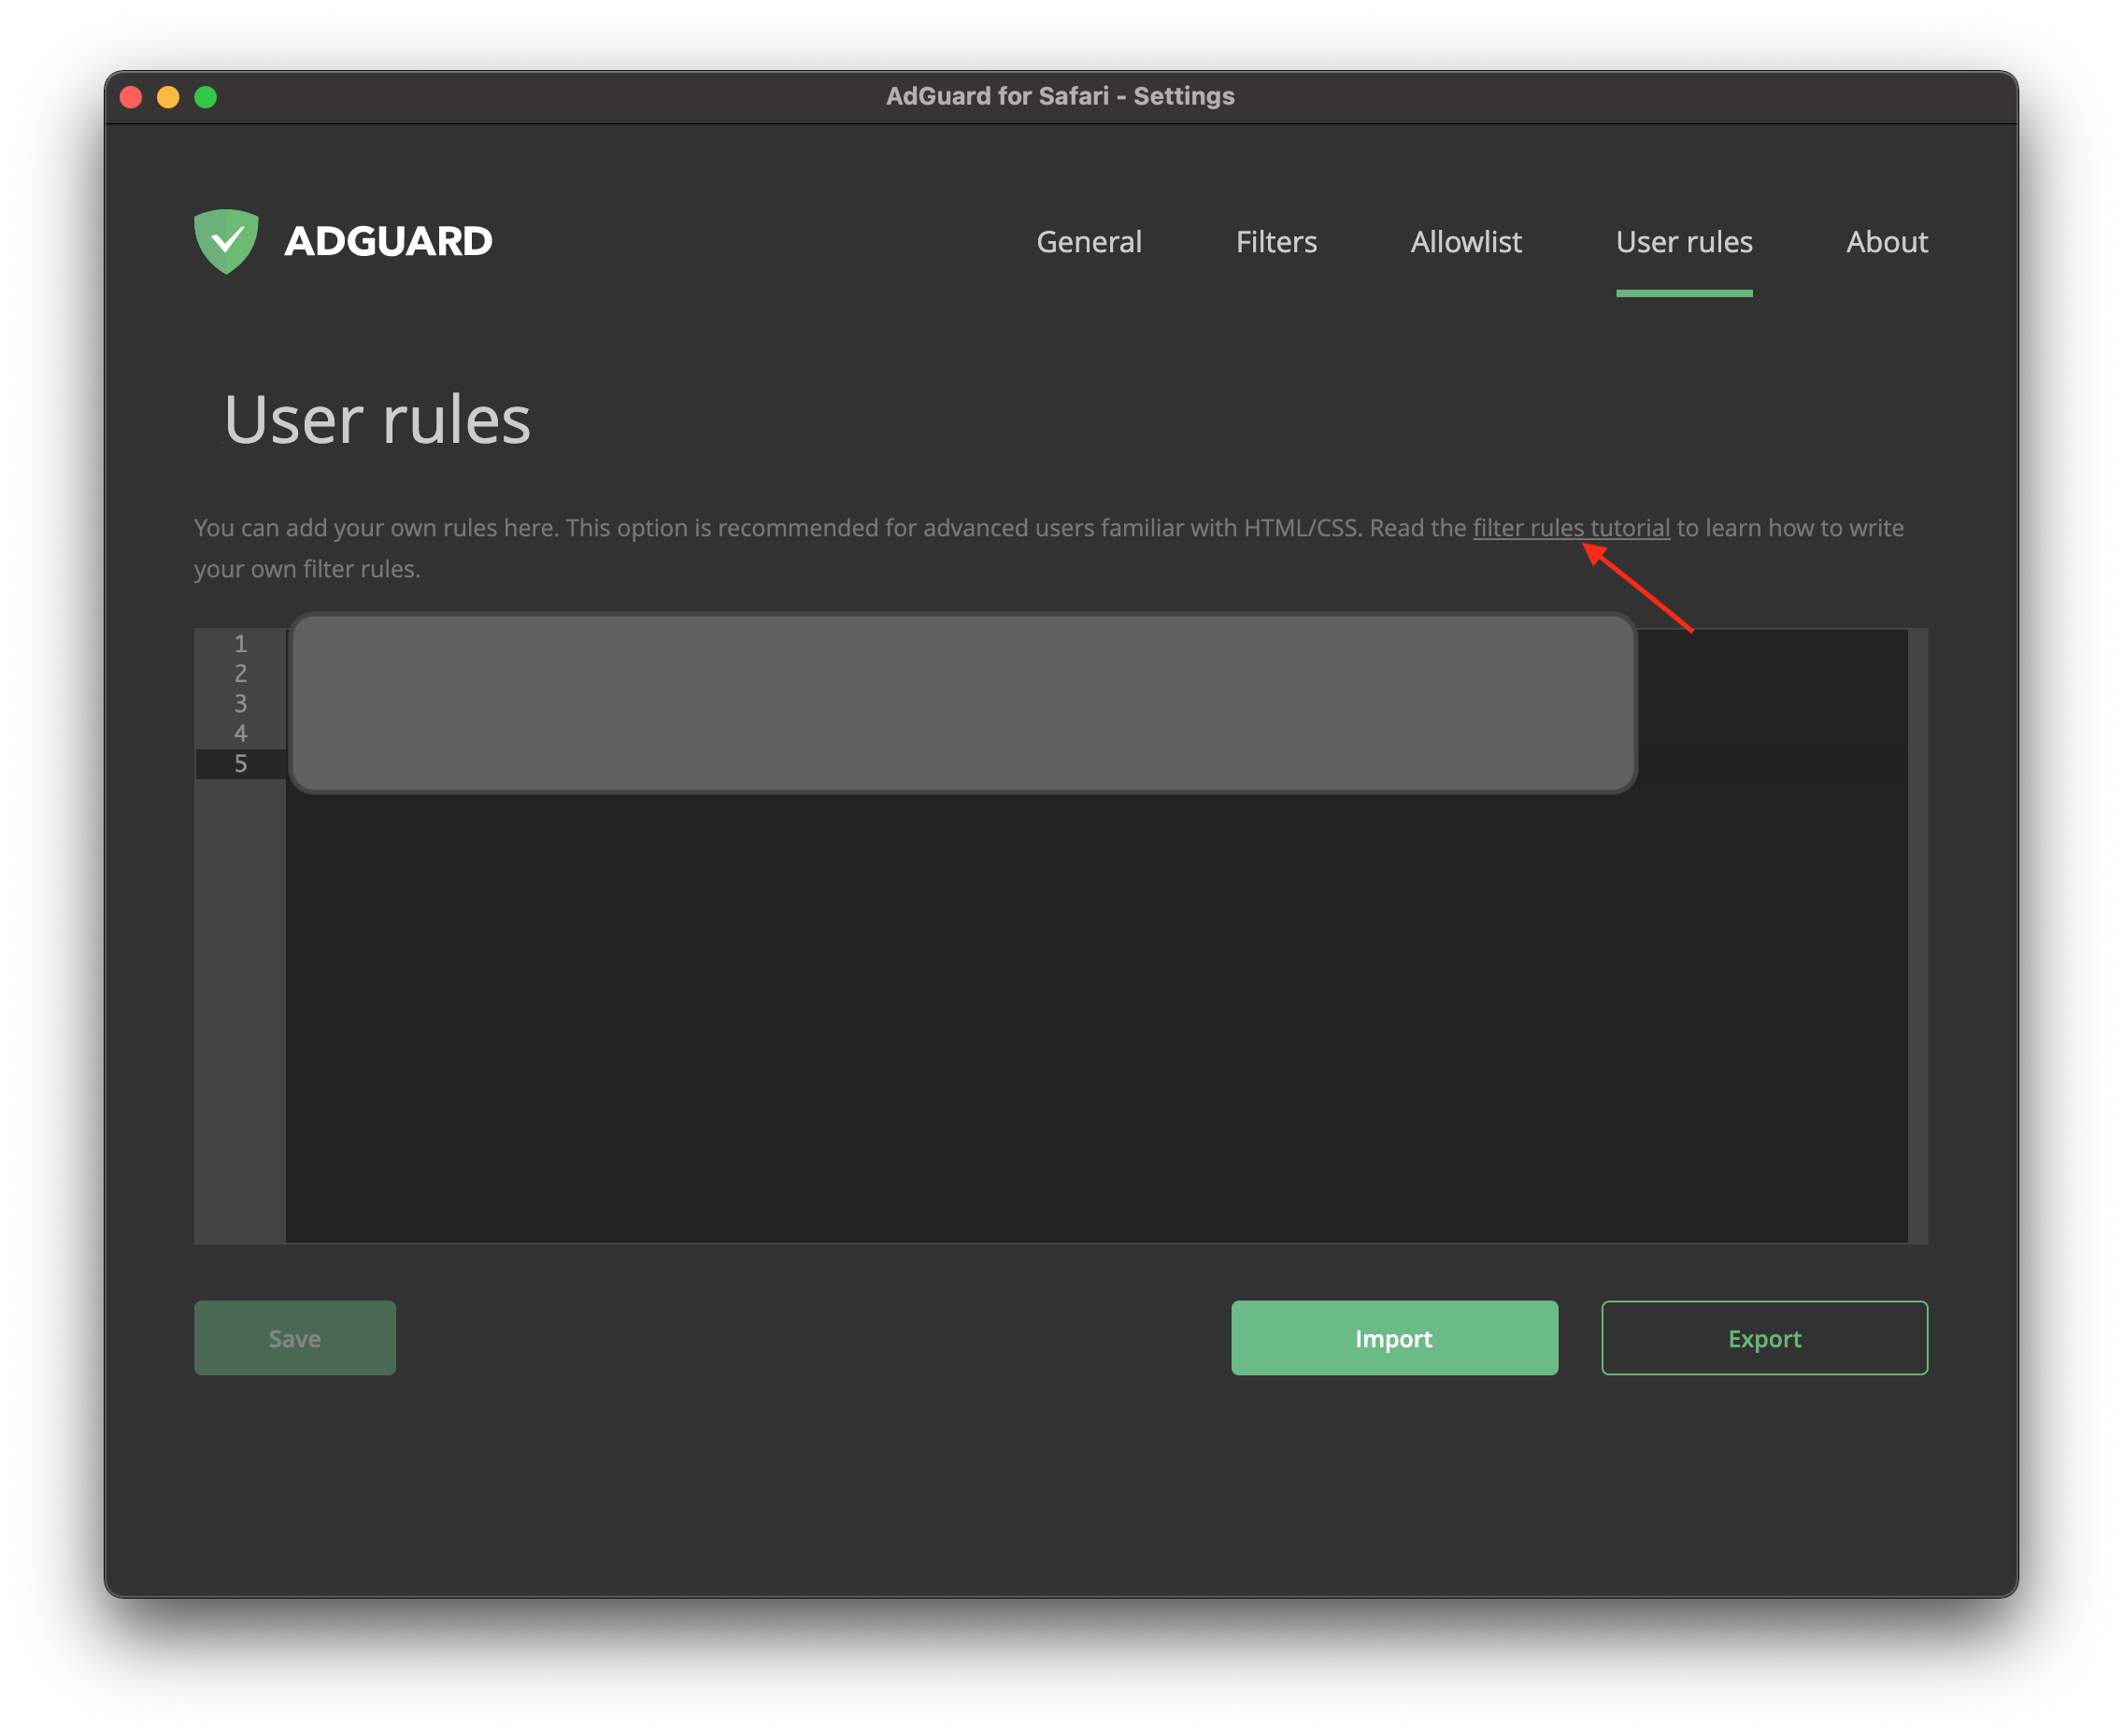This screenshot has height=1736, width=2123.
Task: Click the Save button
Action: 295,1338
